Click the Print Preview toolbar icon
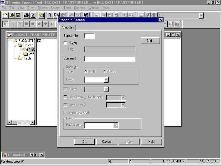The width and height of the screenshot is (221, 166). click(33, 15)
